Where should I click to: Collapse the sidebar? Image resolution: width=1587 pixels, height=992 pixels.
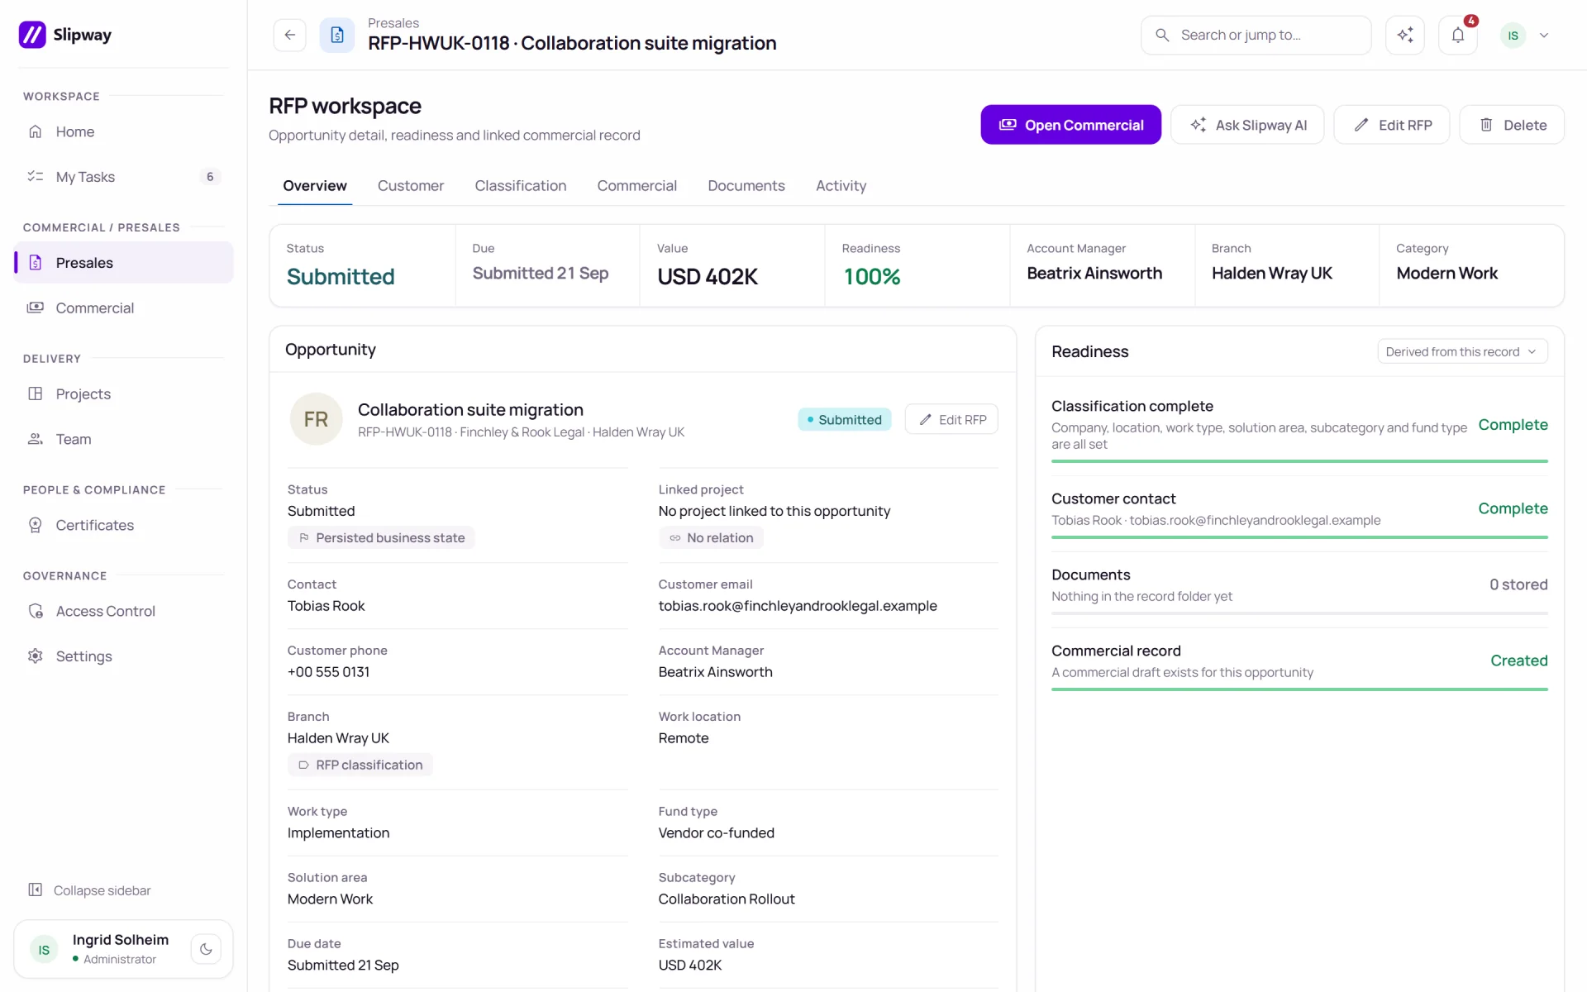pos(89,890)
